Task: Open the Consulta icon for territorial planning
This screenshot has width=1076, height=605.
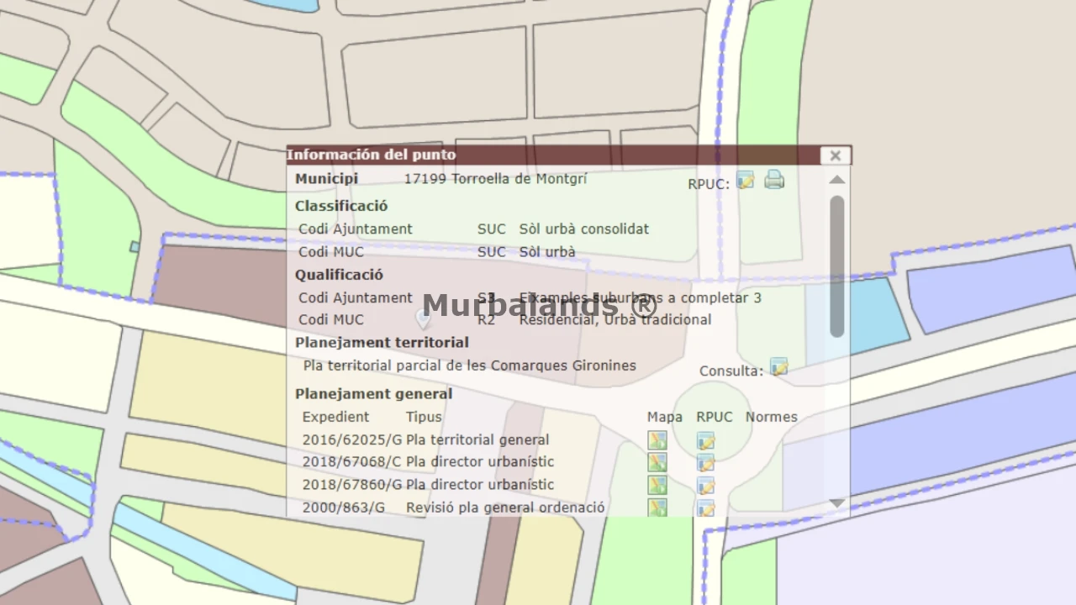Action: point(779,367)
